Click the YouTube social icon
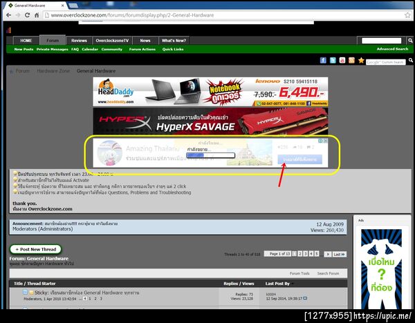This screenshot has width=415, height=323. coord(342,60)
